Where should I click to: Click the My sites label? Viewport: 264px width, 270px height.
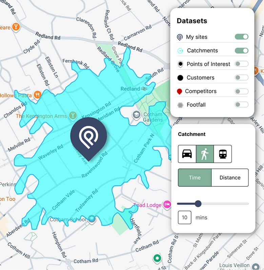tap(197, 37)
